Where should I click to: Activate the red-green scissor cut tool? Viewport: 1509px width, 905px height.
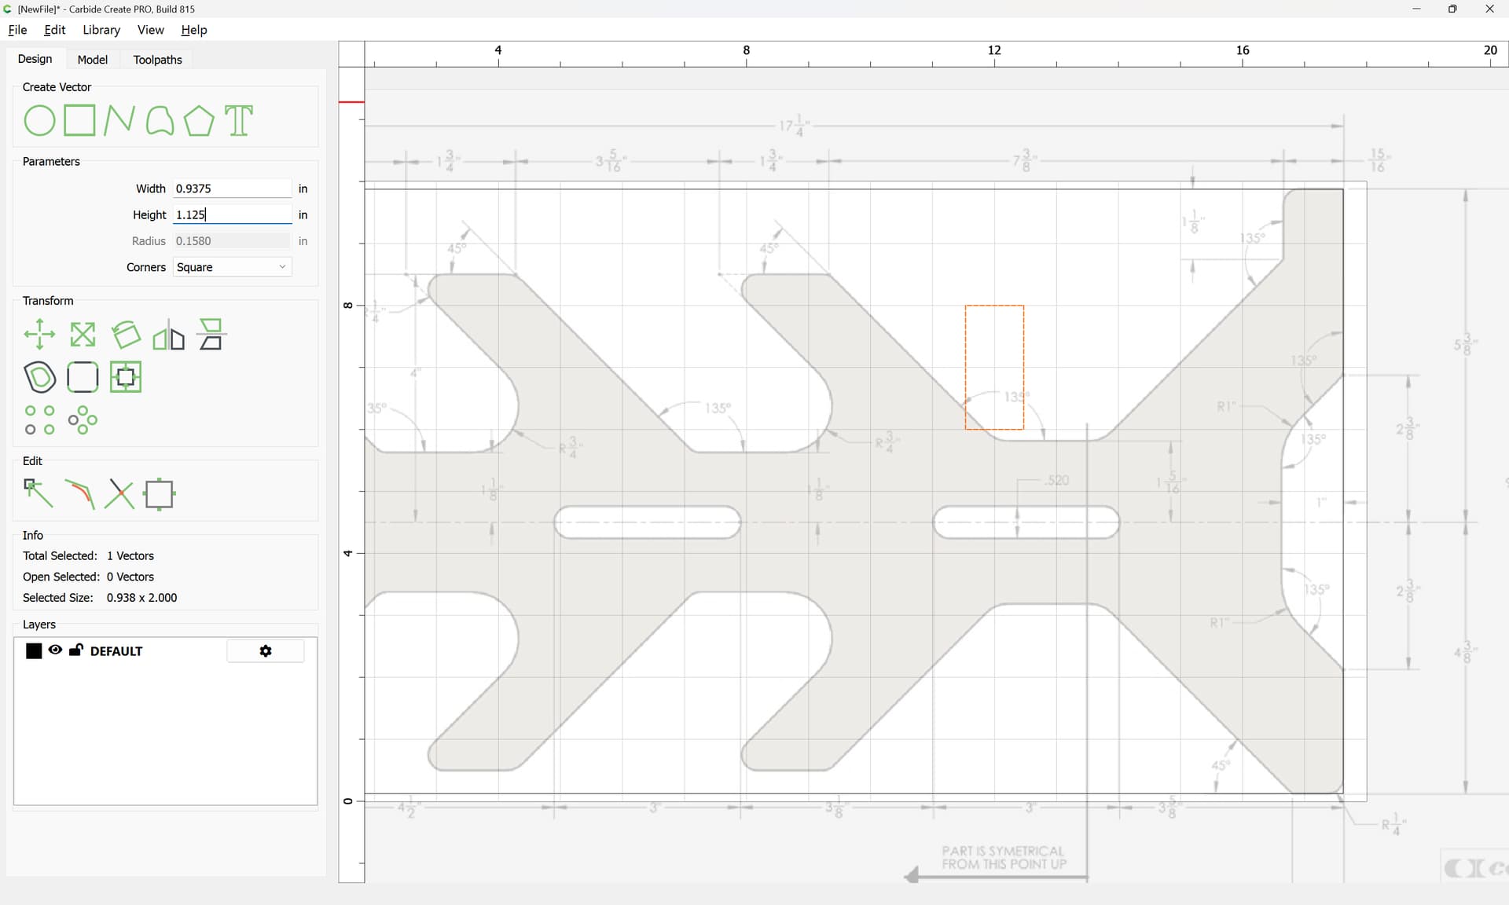coord(119,494)
